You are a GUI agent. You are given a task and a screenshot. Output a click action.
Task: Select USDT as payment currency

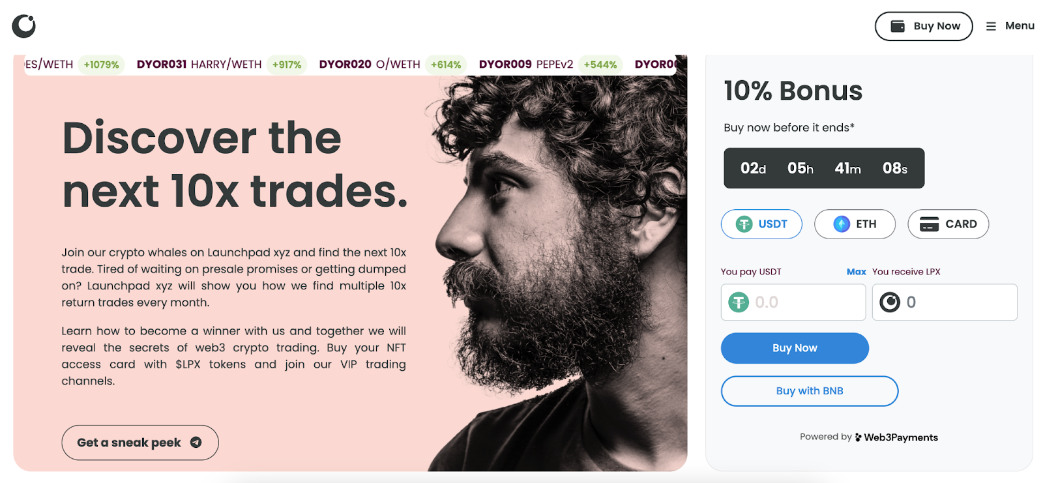761,224
